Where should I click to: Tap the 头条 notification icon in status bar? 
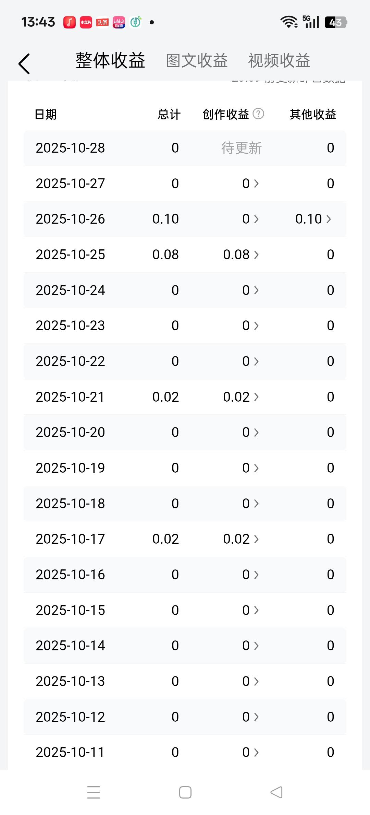102,23
